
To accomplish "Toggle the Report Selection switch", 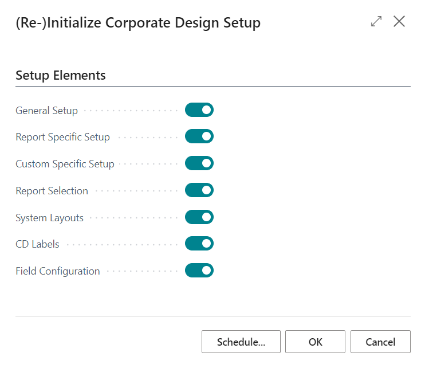I will [199, 190].
